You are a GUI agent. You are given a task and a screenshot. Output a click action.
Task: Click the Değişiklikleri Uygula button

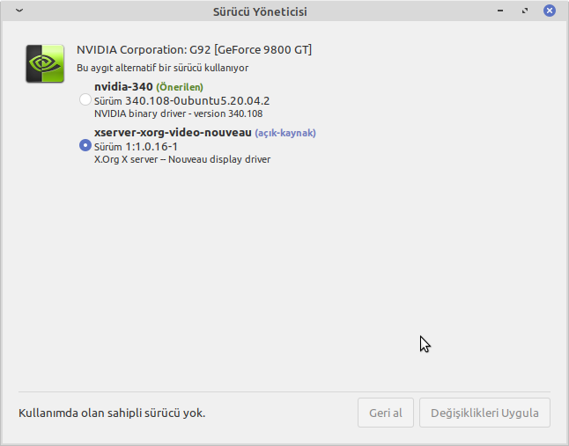(x=484, y=413)
